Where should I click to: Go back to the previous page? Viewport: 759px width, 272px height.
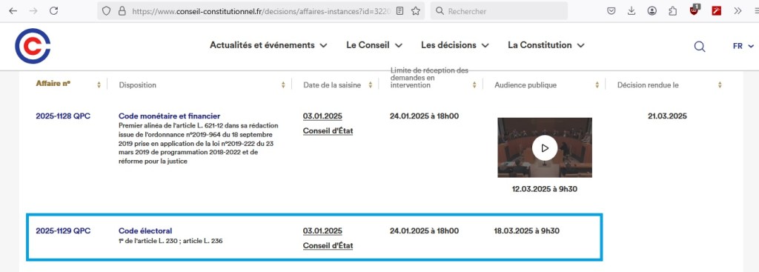pos(13,10)
